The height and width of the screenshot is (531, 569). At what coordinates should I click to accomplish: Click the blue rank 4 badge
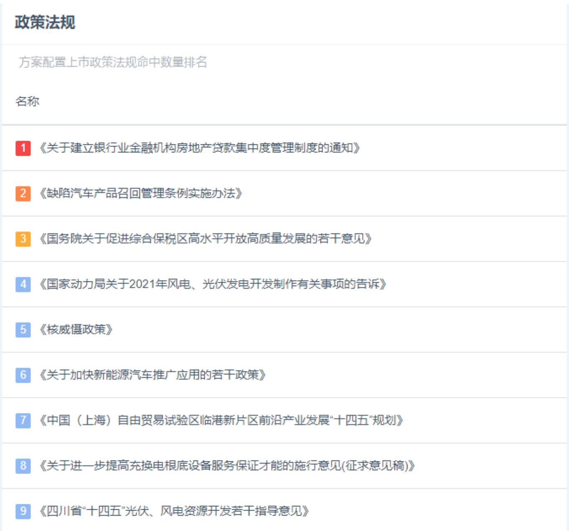(x=23, y=284)
